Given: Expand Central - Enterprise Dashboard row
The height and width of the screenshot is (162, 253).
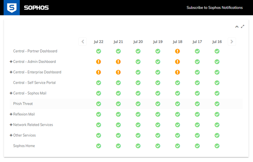Looking at the screenshot, I should tap(11, 72).
